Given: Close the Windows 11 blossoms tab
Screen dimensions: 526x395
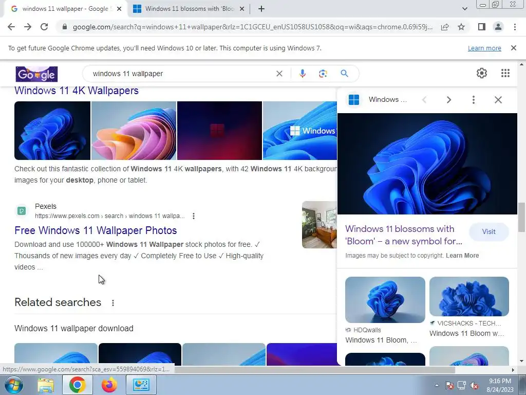Looking at the screenshot, I should 241,9.
